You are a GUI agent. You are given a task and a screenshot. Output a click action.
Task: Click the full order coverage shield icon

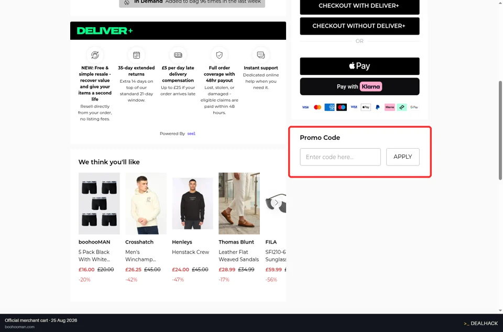[x=220, y=55]
